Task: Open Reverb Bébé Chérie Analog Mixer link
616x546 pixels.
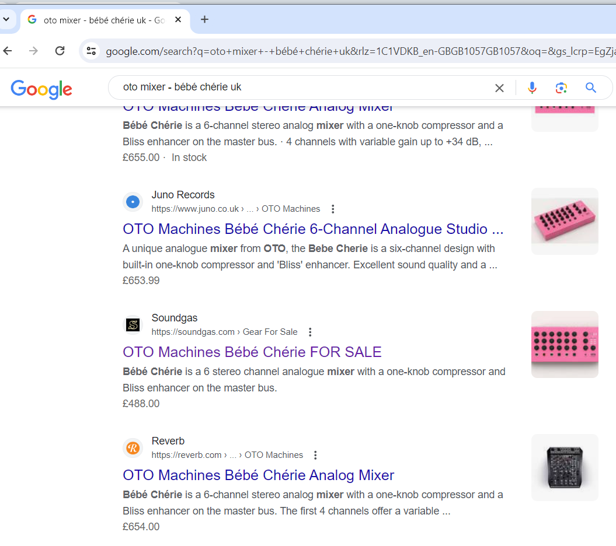Action: [258, 475]
